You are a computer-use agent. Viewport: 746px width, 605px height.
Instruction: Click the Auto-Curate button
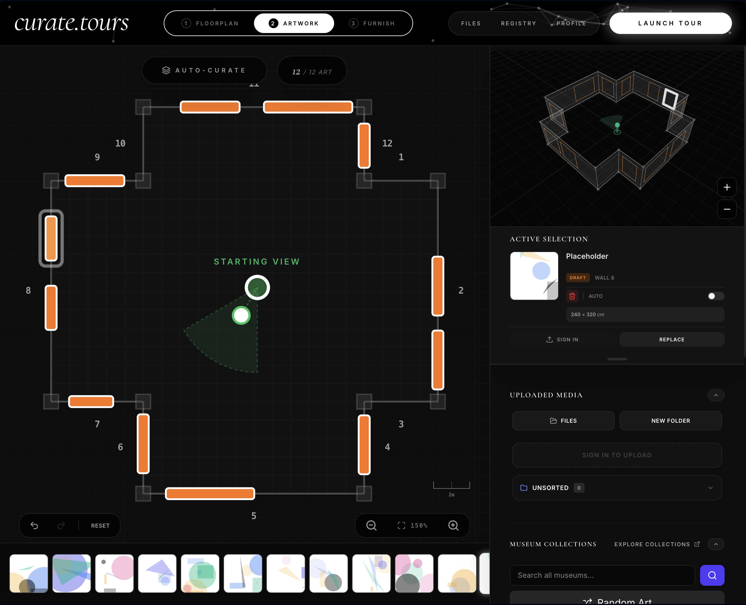204,70
